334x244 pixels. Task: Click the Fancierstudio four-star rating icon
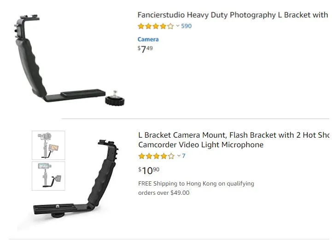coord(156,26)
